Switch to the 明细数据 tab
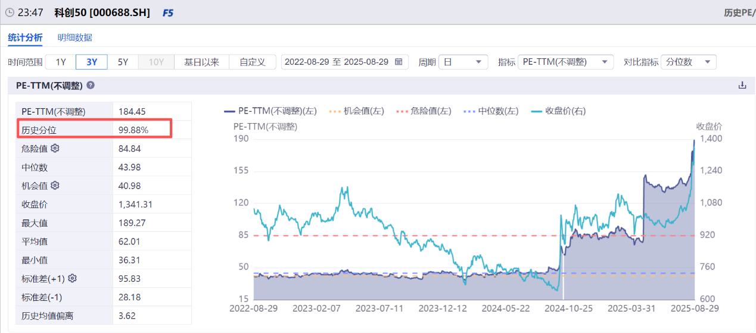 coord(75,37)
